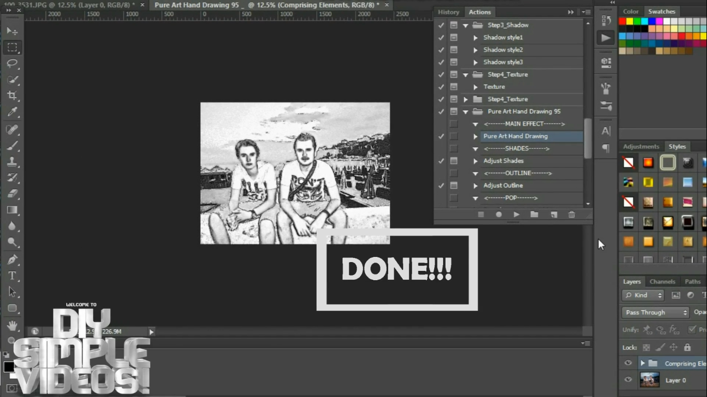Open the layer filter Kind dropdown
The image size is (707, 397).
(643, 295)
